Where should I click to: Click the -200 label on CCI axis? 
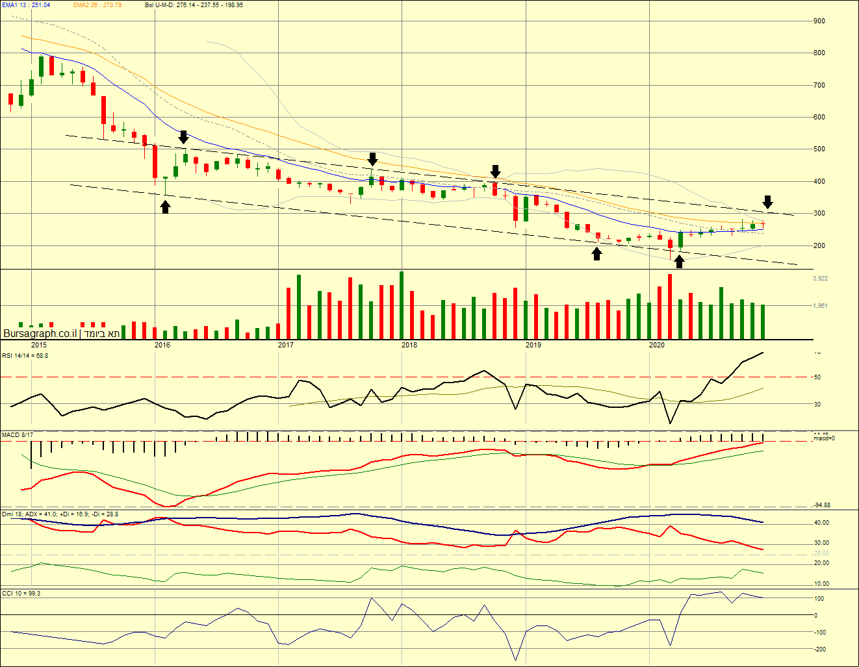coord(820,649)
